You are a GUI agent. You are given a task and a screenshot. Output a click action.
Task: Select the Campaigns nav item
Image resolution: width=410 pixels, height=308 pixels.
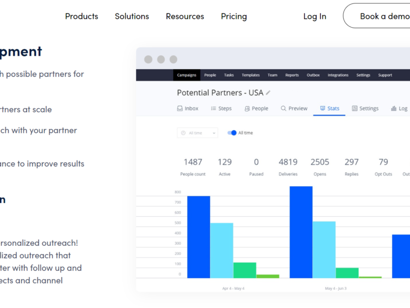[187, 75]
